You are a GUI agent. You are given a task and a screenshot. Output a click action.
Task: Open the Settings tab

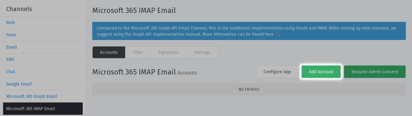pos(202,52)
